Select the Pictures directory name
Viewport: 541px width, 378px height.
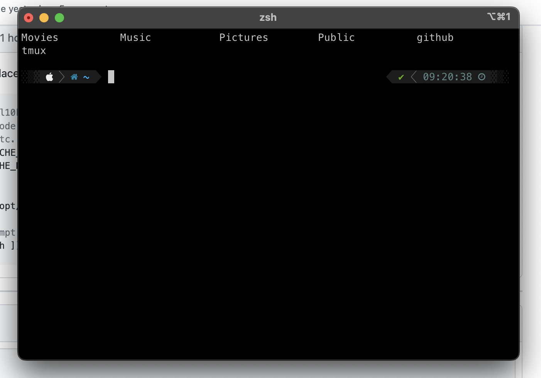point(243,37)
